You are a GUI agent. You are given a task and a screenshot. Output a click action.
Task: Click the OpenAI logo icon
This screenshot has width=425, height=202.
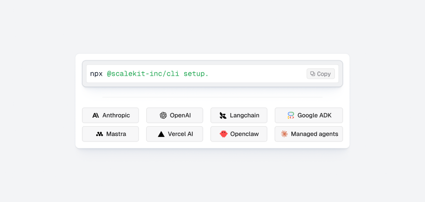click(x=163, y=116)
